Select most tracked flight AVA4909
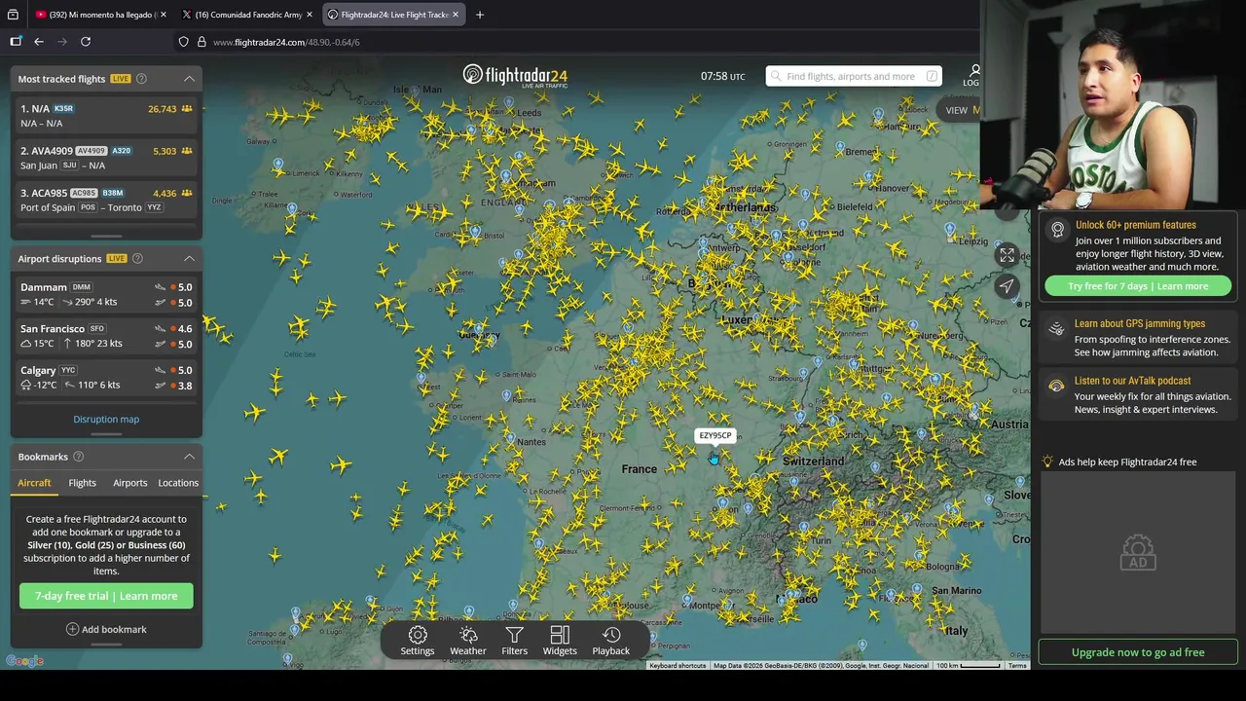This screenshot has width=1246, height=701. pos(106,158)
